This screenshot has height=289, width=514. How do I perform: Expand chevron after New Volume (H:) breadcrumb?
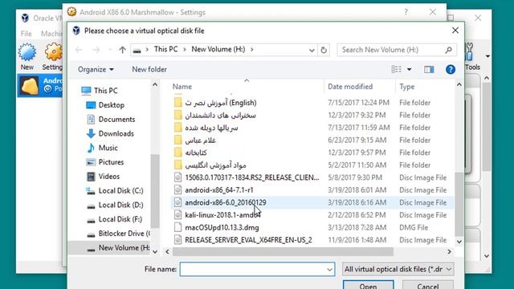251,50
